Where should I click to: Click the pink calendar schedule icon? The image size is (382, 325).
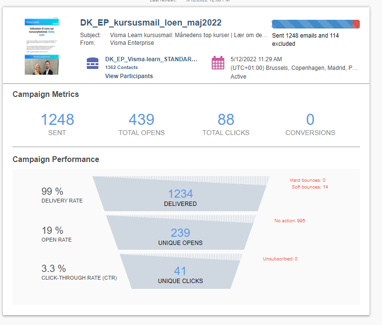pos(218,63)
